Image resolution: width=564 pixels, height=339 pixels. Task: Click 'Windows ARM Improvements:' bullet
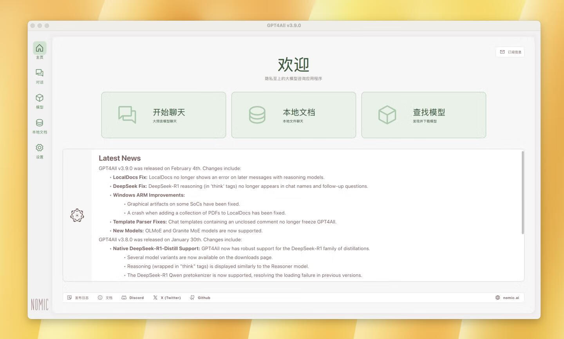(149, 195)
